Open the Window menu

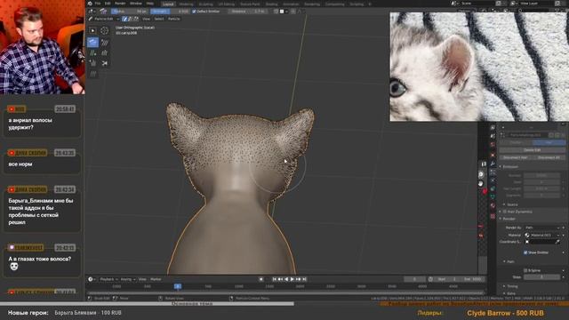pos(136,4)
